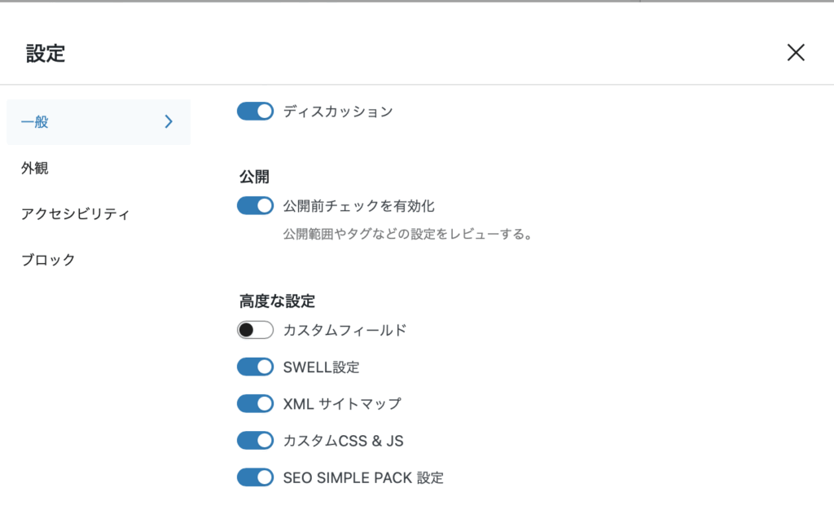Viewport: 834px width, 510px height.
Task: Switch to the アクセシビリティ tab
Action: point(75,214)
